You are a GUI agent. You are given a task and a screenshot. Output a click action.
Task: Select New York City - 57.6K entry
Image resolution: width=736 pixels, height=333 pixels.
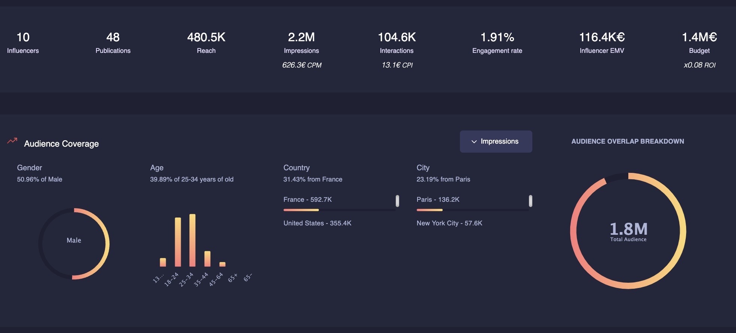(x=449, y=223)
